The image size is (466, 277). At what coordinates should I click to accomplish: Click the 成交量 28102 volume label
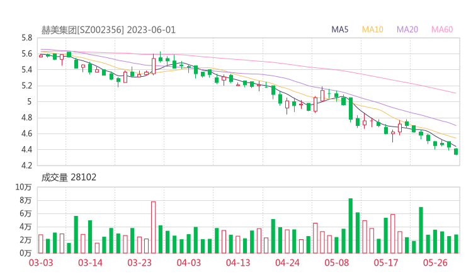point(69,178)
